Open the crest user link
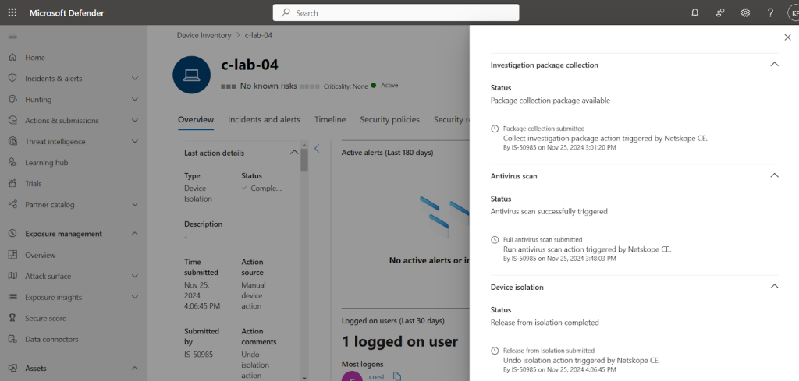Image resolution: width=799 pixels, height=381 pixels. 377,377
